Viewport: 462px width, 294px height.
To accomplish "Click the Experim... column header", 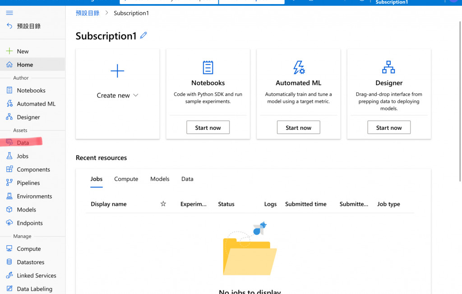I will (x=194, y=204).
